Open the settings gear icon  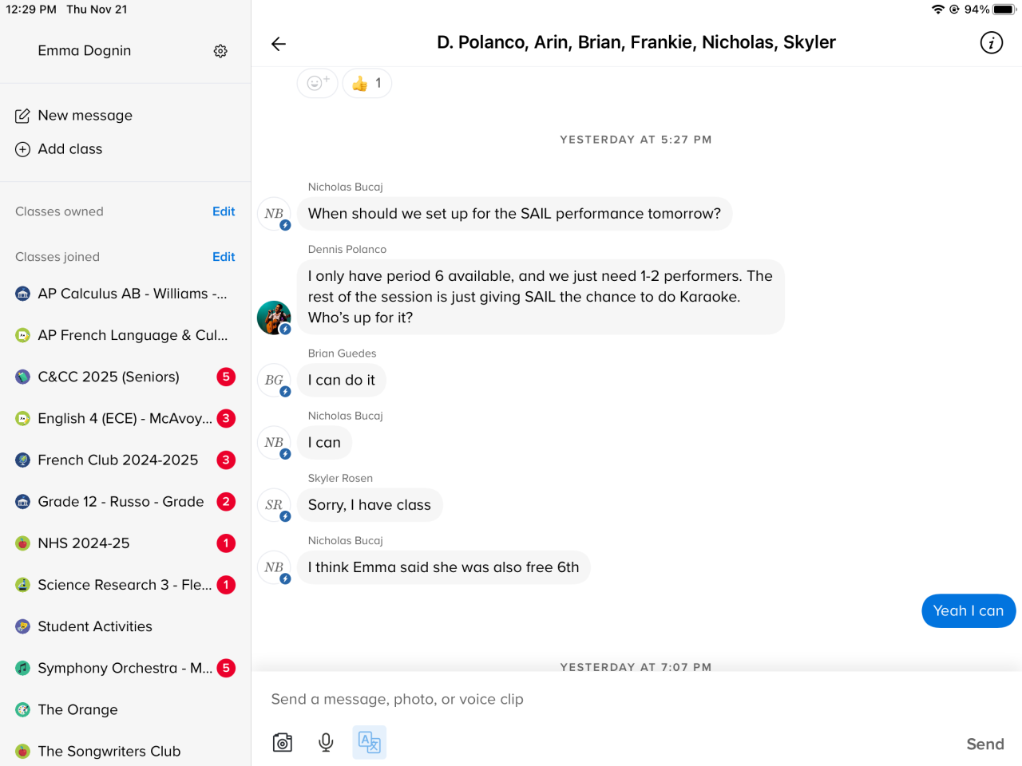click(x=220, y=51)
